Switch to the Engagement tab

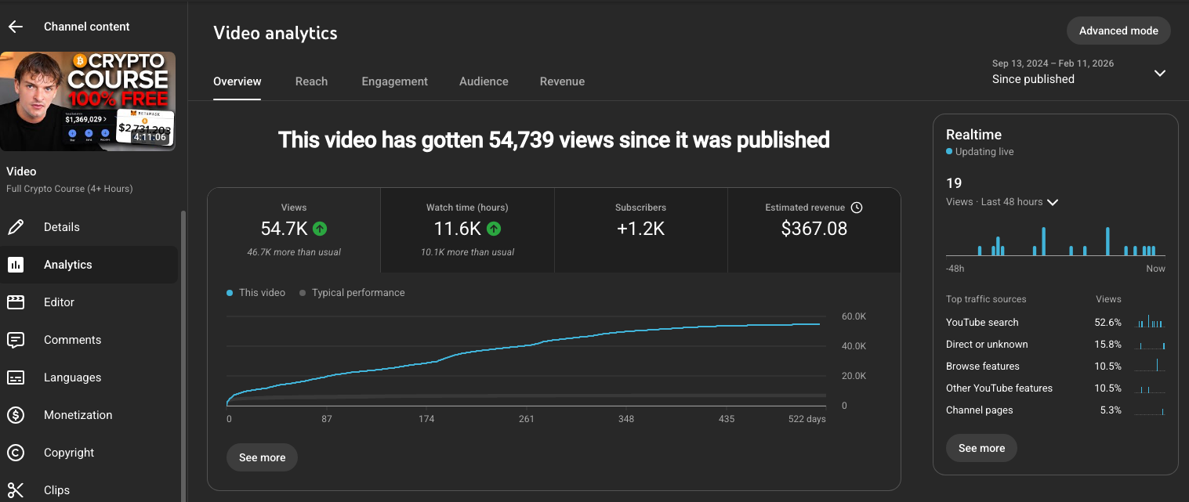(394, 81)
